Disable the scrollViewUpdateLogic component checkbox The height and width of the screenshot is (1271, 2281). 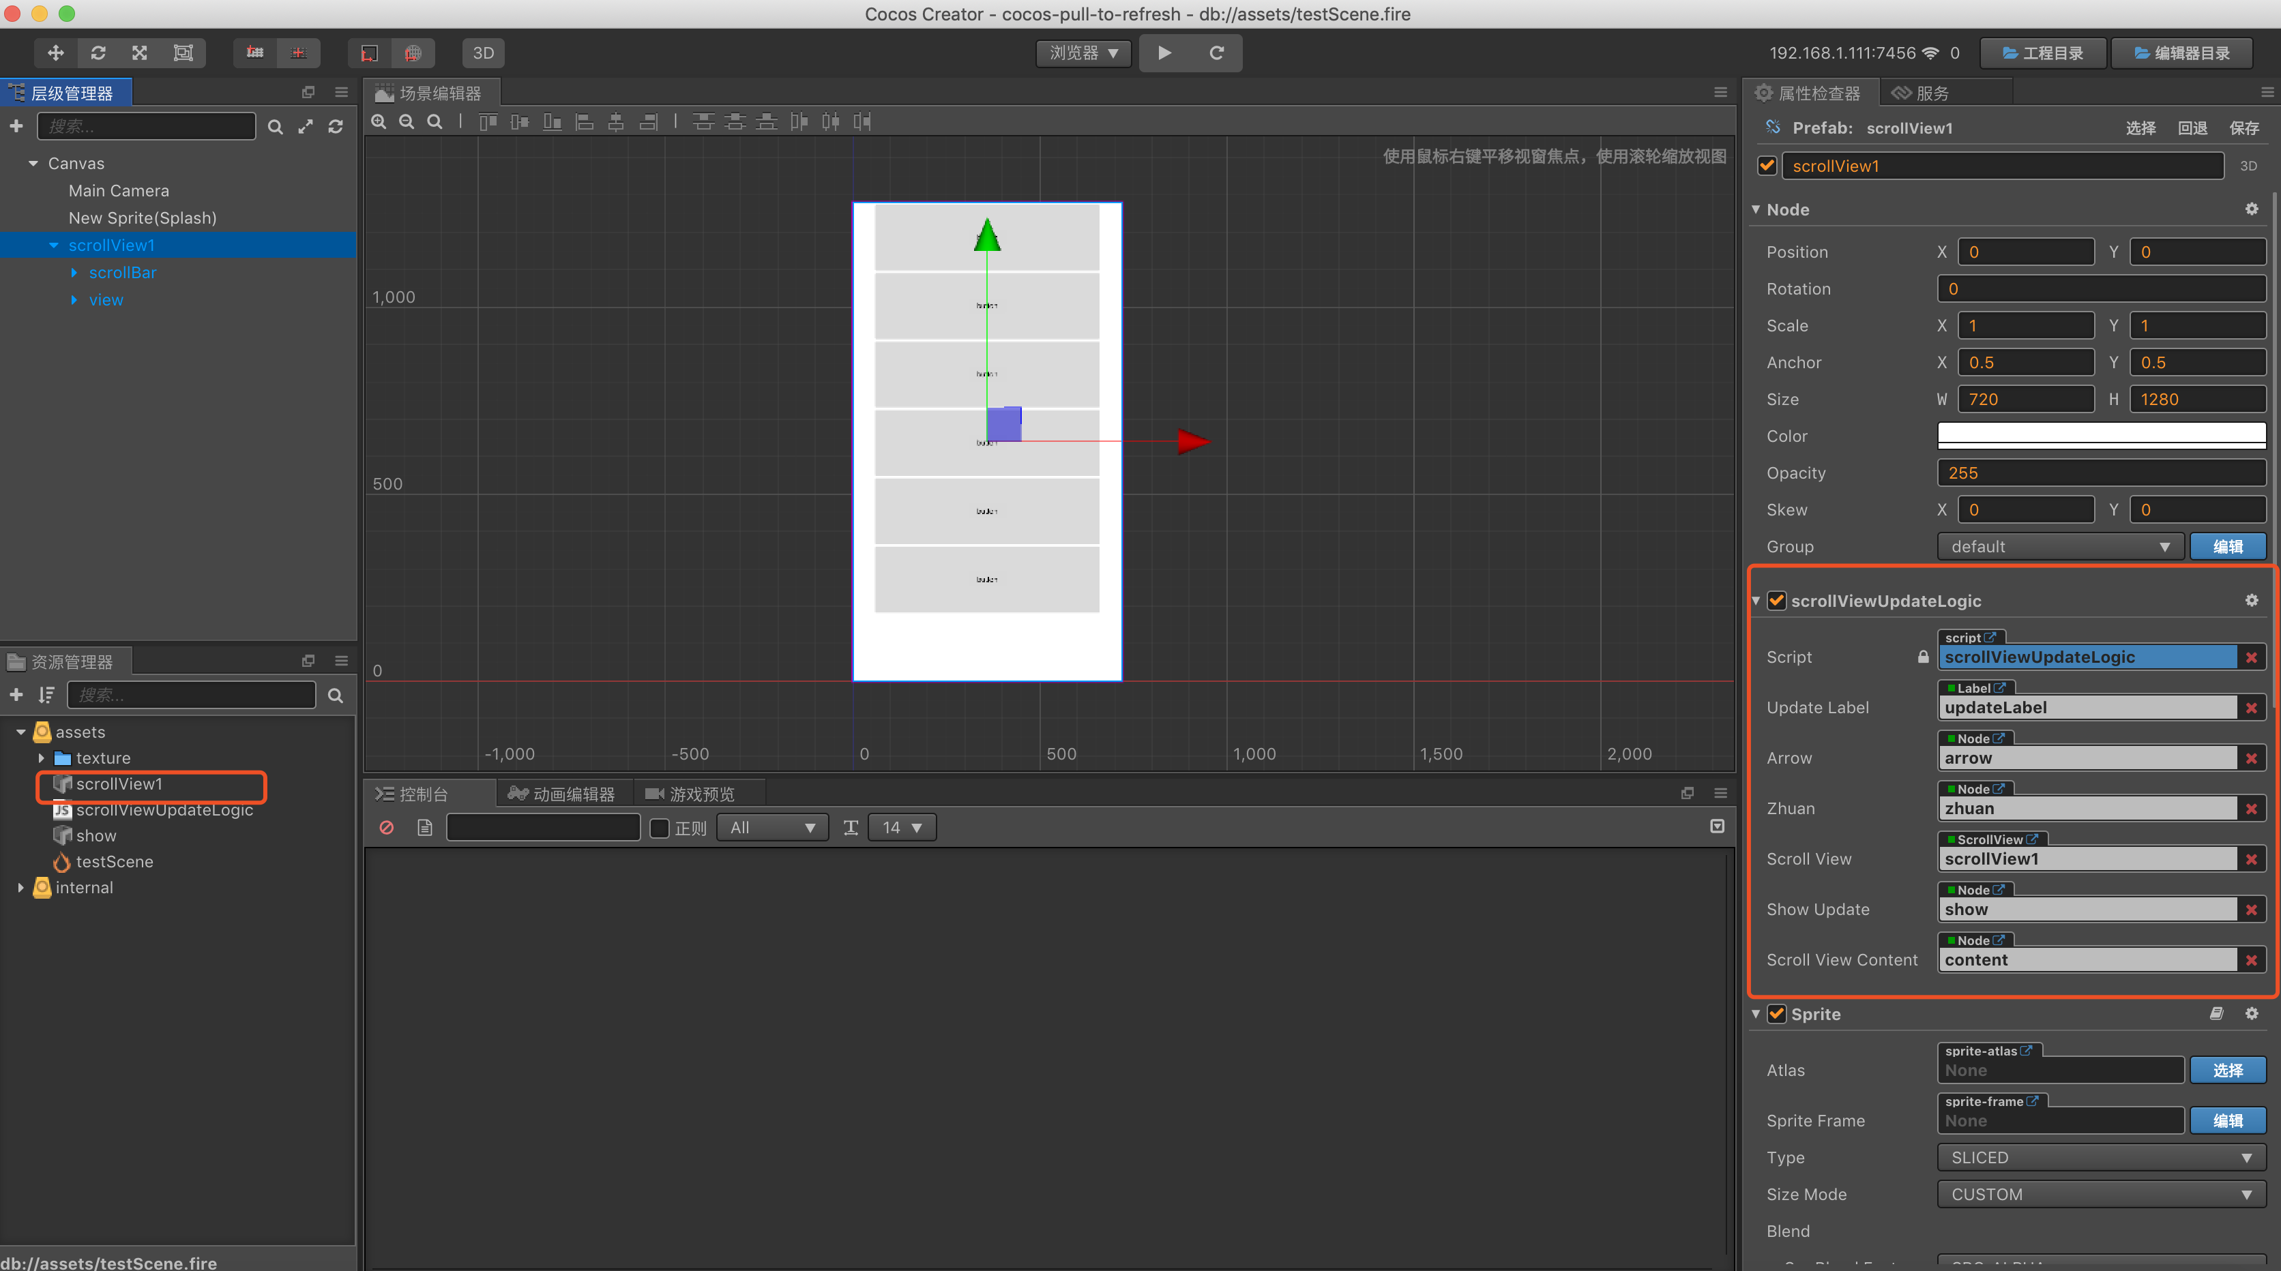1776,600
